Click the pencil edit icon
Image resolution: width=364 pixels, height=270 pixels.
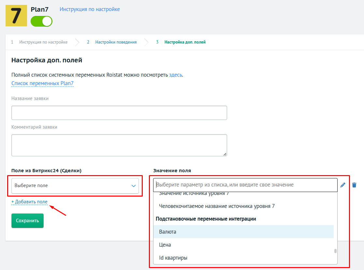[x=343, y=185]
